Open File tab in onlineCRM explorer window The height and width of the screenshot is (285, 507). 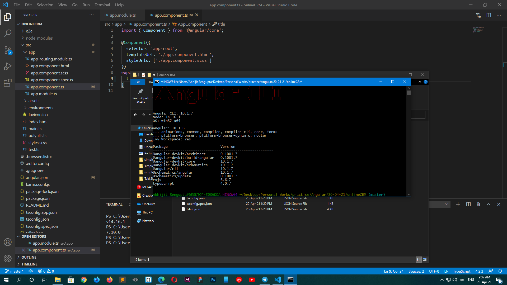pyautogui.click(x=138, y=82)
